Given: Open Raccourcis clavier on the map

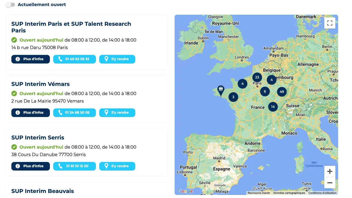Looking at the screenshot, I should [259, 193].
